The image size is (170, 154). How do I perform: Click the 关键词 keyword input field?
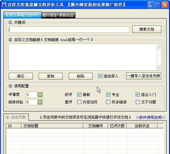pos(69,30)
